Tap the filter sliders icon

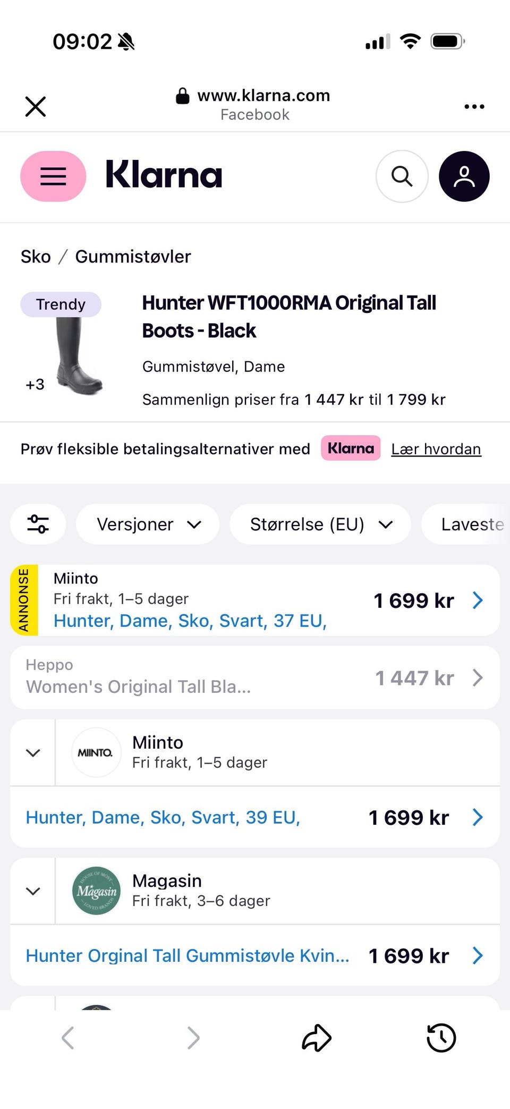pos(38,524)
